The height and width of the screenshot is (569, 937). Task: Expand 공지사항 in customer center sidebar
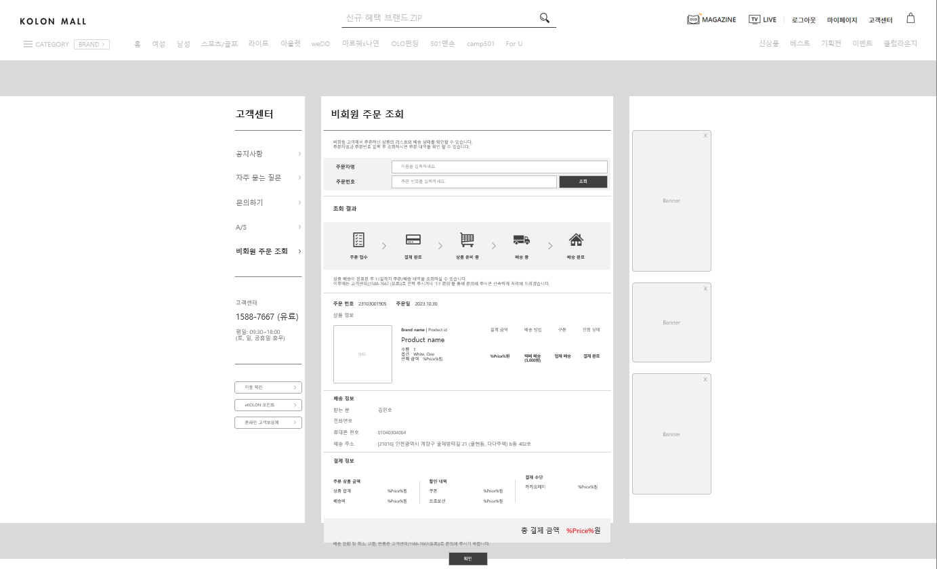click(x=268, y=154)
